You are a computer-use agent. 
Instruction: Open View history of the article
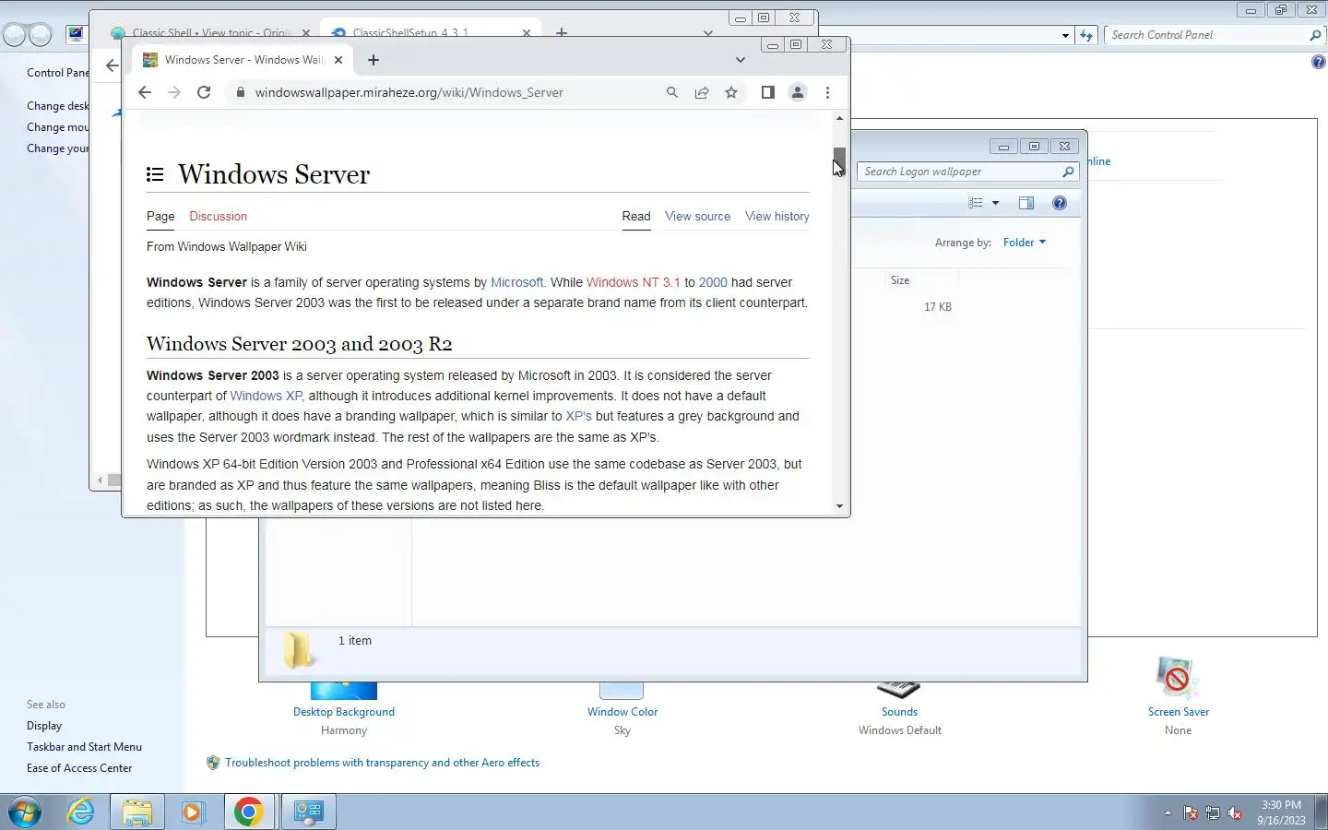(x=777, y=216)
